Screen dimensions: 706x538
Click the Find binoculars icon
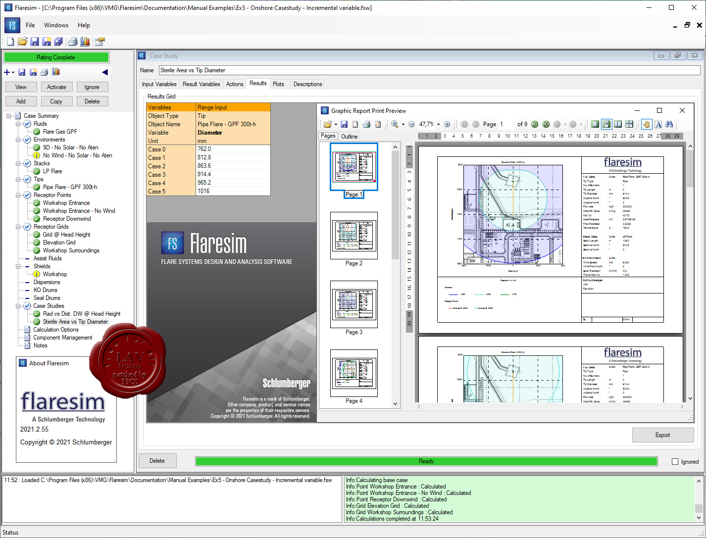click(669, 124)
